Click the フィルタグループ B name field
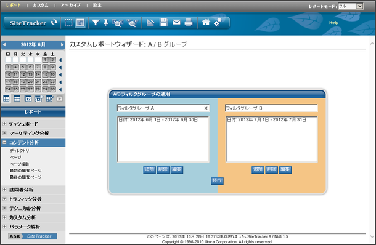Image resolution: width=376 pixels, height=245 pixels. pyautogui.click(x=271, y=108)
